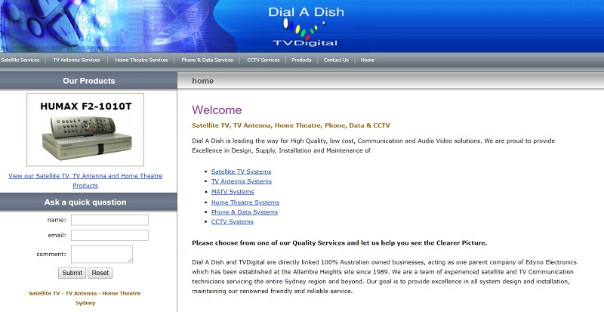Click inside the comment text area
The width and height of the screenshot is (604, 312).
[x=102, y=254]
